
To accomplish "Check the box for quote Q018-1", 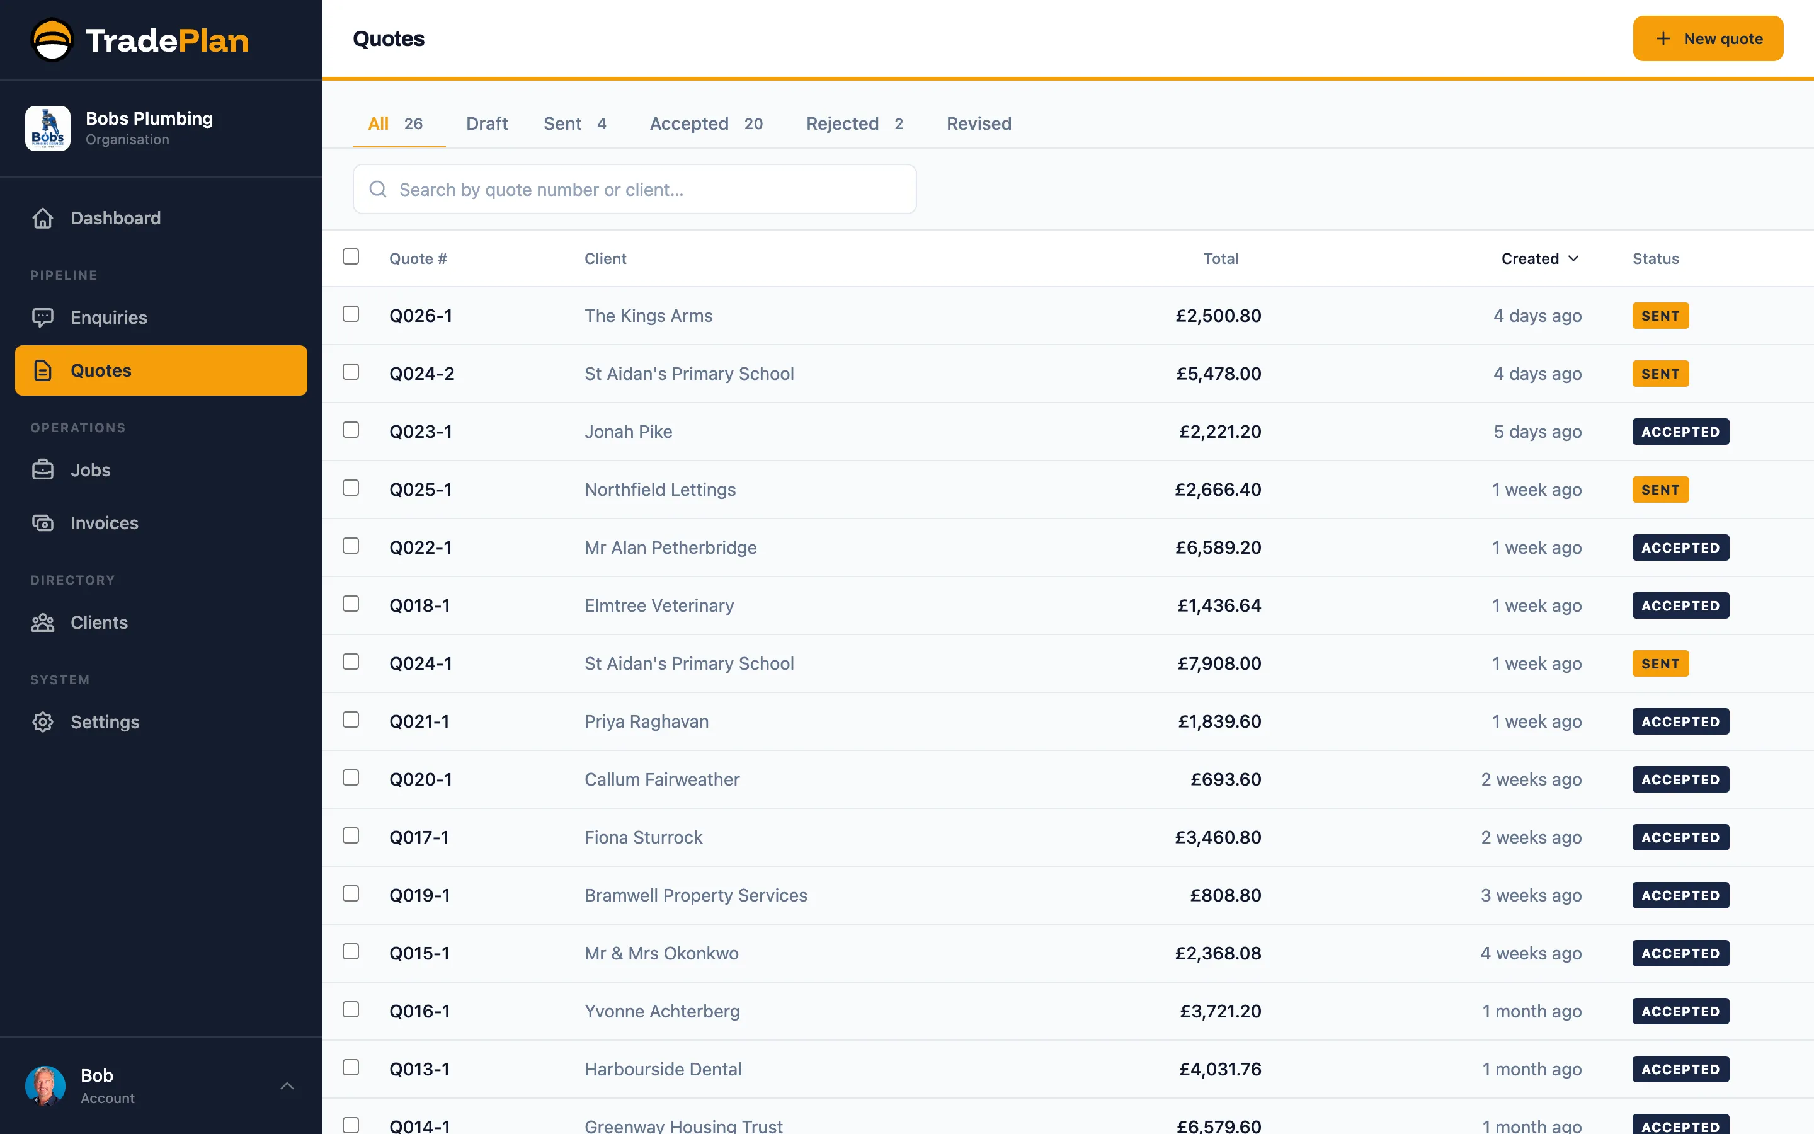I will [x=351, y=604].
